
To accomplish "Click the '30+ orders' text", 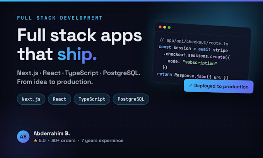I will tap(63, 140).
